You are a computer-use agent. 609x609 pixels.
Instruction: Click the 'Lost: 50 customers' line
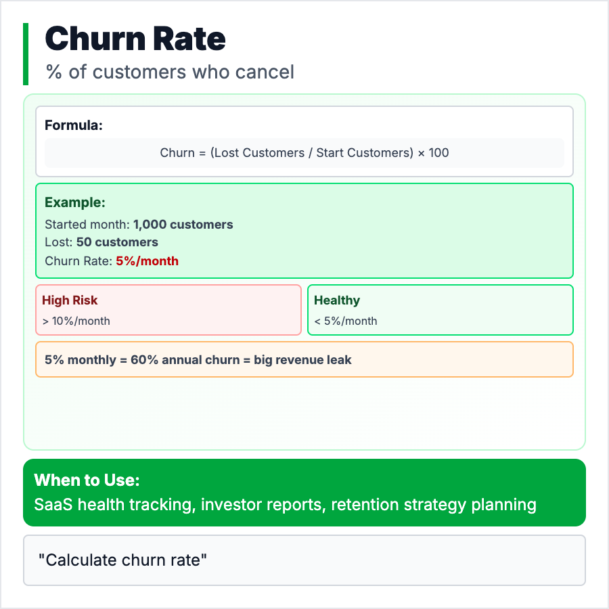[101, 242]
